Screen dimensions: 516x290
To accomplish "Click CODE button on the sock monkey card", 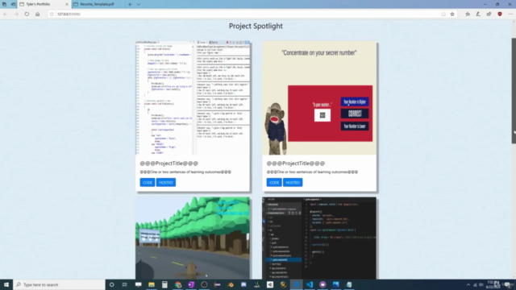I will [x=274, y=183].
